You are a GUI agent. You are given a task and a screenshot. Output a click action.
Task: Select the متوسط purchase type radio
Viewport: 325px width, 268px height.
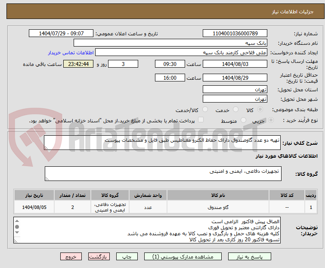point(243,120)
